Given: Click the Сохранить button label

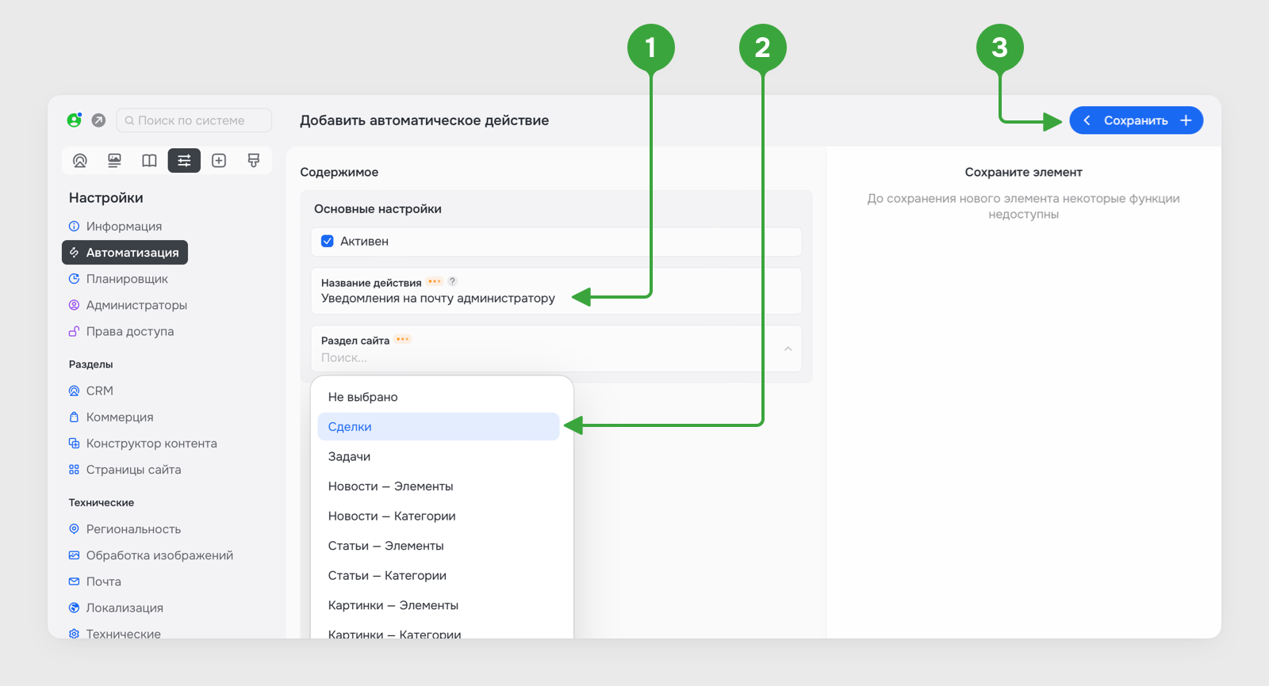Looking at the screenshot, I should (1136, 120).
